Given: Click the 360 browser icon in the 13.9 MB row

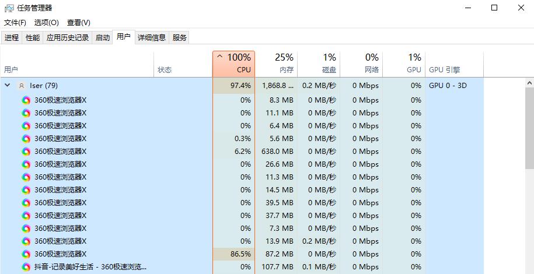Looking at the screenshot, I should tap(26, 241).
